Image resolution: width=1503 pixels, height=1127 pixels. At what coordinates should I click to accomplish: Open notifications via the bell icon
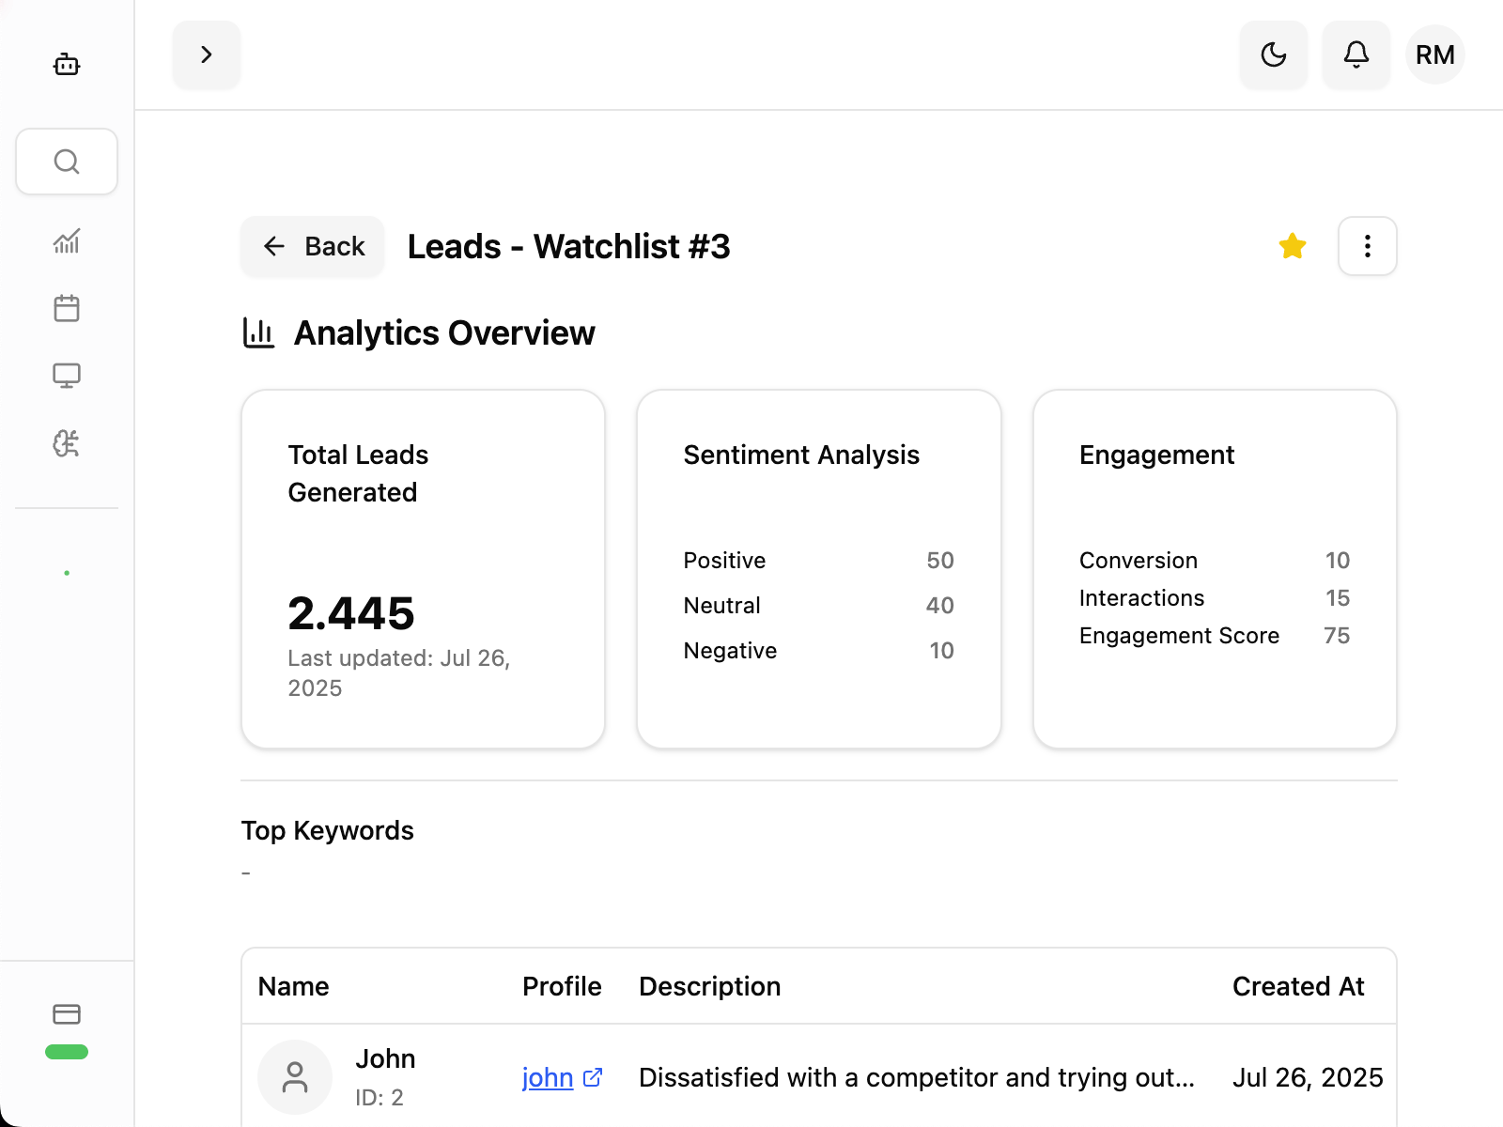[1356, 54]
